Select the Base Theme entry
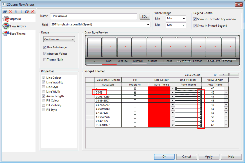Image resolution: width=245 pixels, height=163 pixels. pos(18,34)
